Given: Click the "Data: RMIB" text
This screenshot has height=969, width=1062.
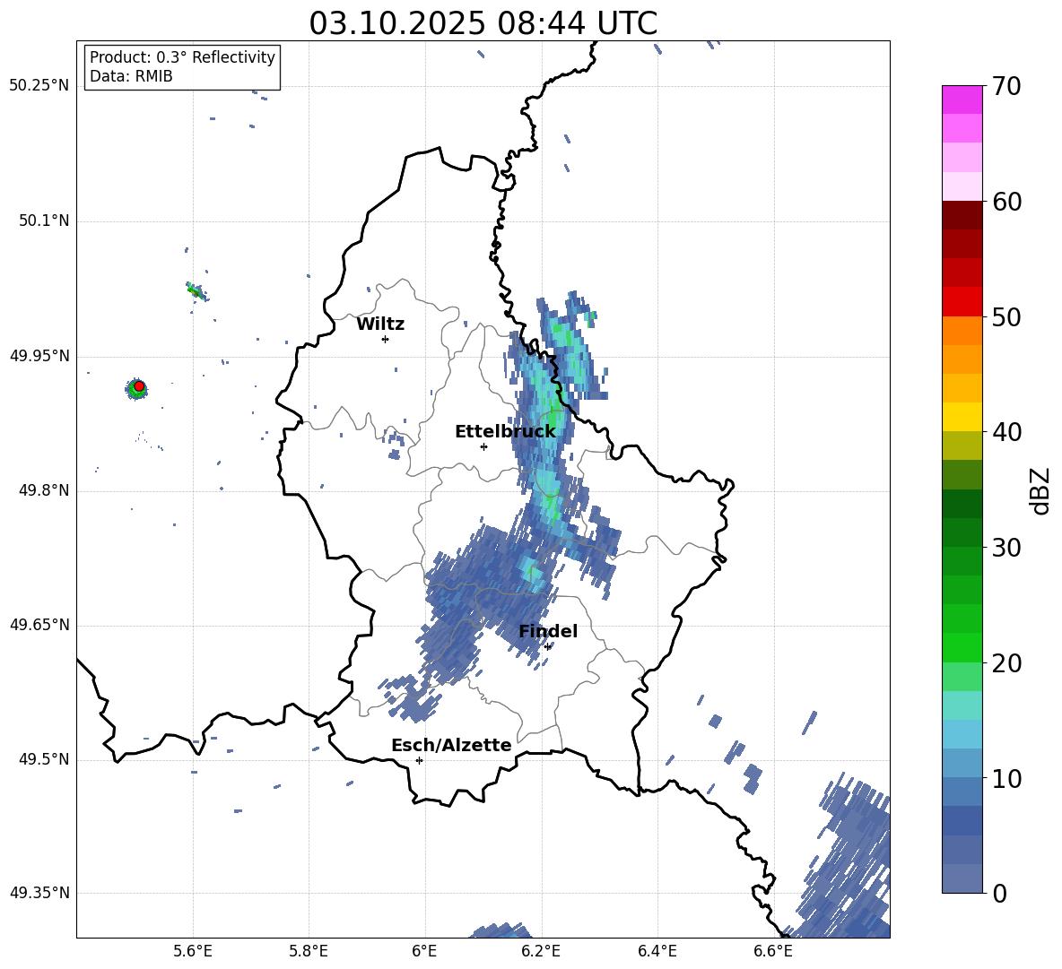Looking at the screenshot, I should [131, 76].
